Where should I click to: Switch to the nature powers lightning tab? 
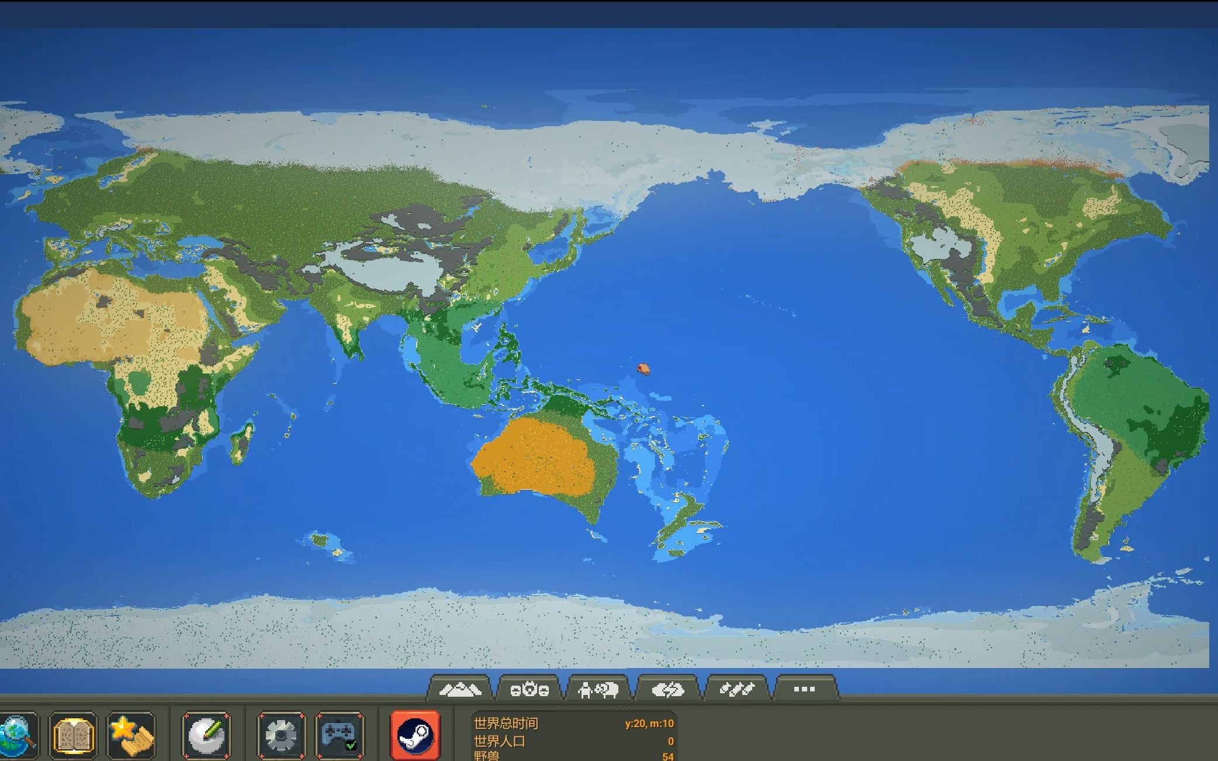(667, 690)
